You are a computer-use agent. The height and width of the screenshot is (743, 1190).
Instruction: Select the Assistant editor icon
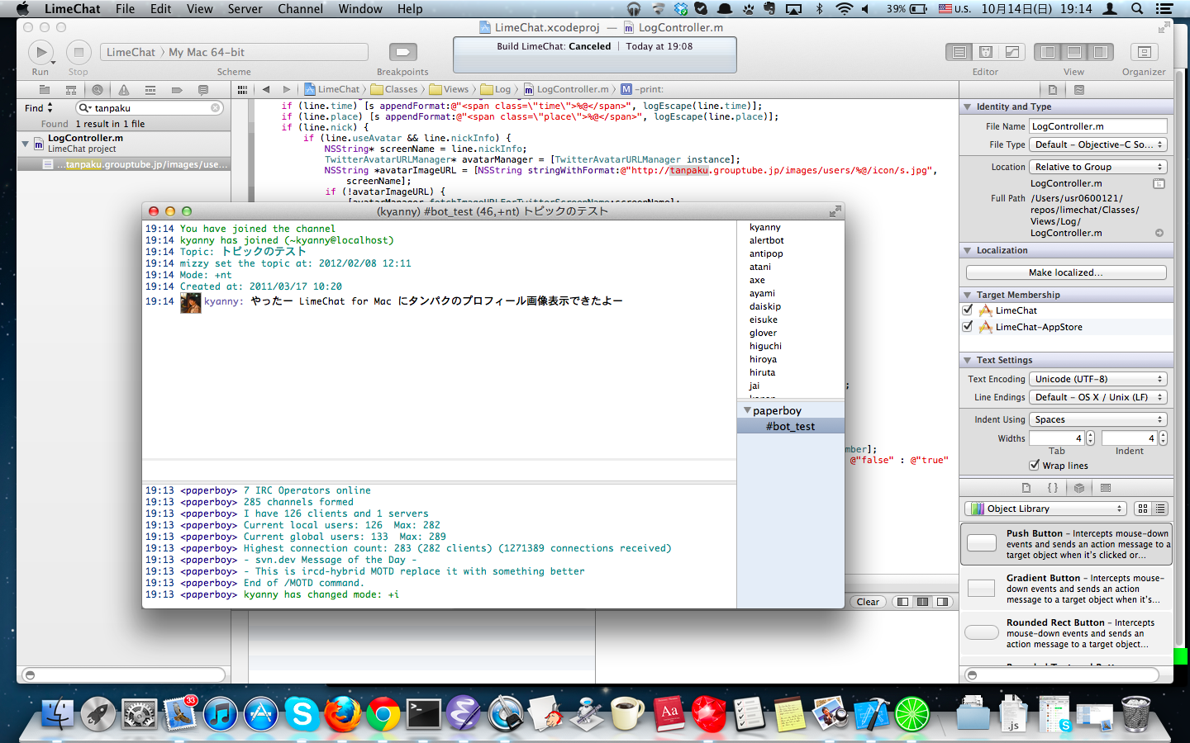(x=986, y=52)
